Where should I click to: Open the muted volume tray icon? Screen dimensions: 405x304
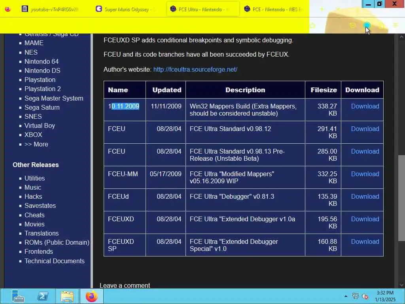(x=365, y=296)
